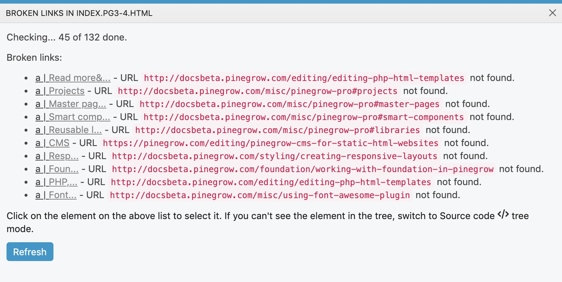Screen dimensions: 562x282
Task: Click the using-font-awesome-plugin URL text
Action: [260, 195]
